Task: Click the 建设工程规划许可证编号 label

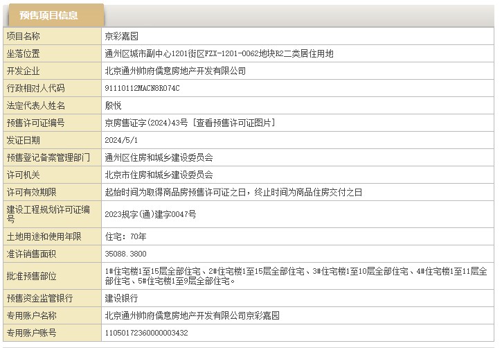Action: [x=48, y=214]
